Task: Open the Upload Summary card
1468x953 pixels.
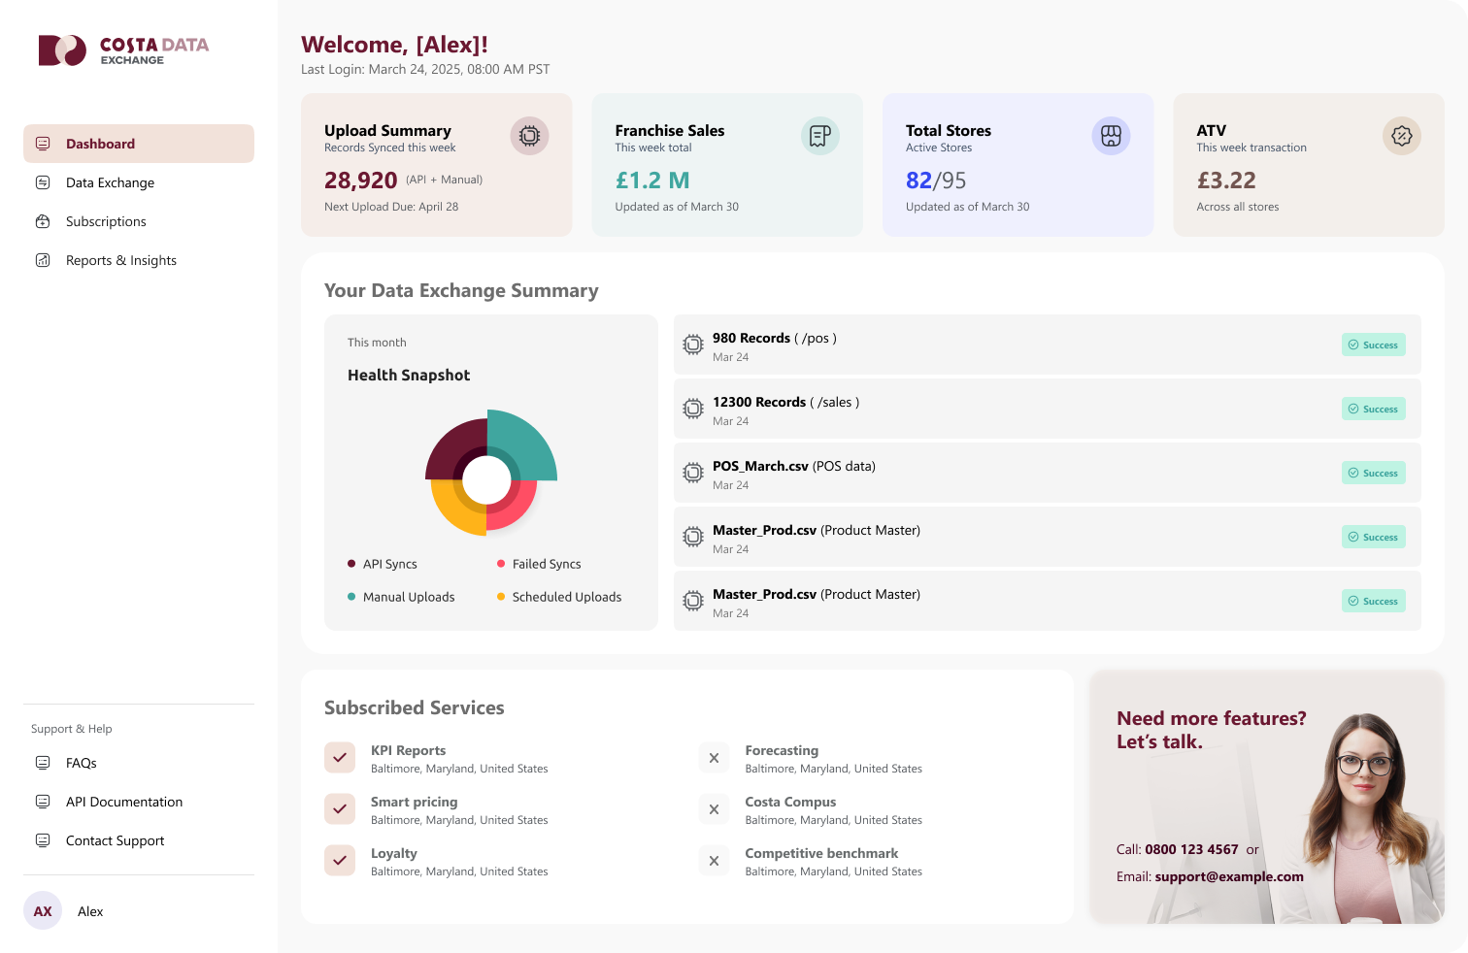Action: [436, 165]
